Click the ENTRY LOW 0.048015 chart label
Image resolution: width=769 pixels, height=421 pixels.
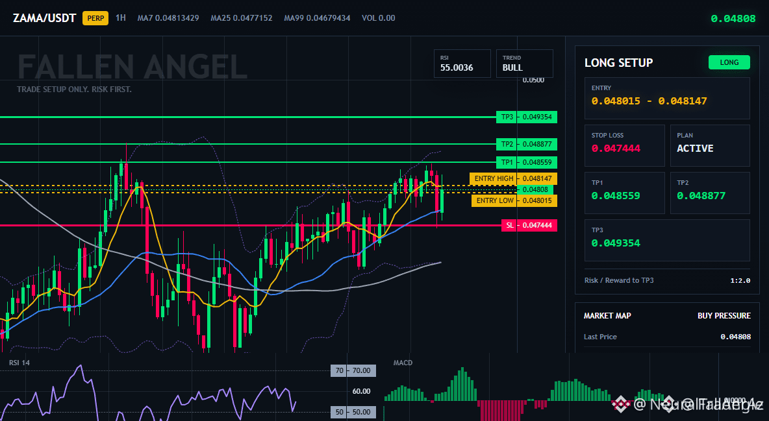[514, 200]
